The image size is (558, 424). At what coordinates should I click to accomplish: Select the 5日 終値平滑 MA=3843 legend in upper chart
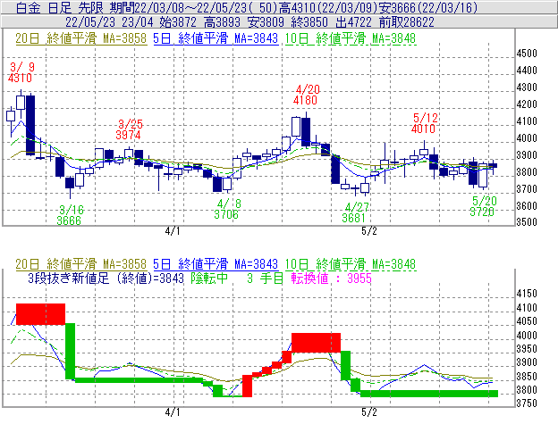(x=216, y=38)
